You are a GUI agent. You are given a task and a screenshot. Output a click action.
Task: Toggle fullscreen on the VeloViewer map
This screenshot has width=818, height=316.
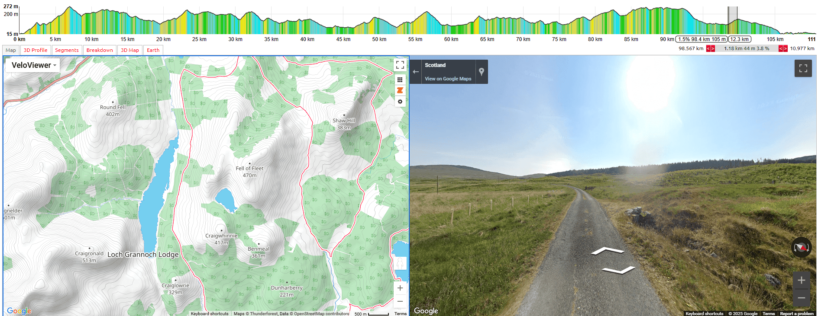400,65
